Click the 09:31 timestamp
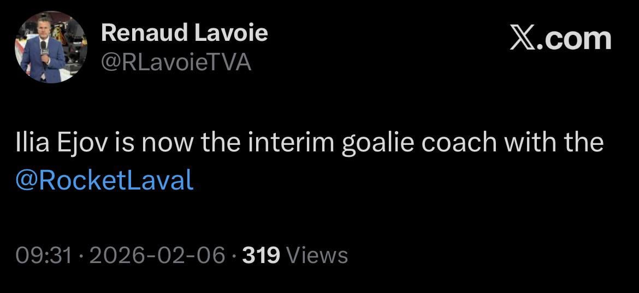The height and width of the screenshot is (293, 639). (x=44, y=255)
